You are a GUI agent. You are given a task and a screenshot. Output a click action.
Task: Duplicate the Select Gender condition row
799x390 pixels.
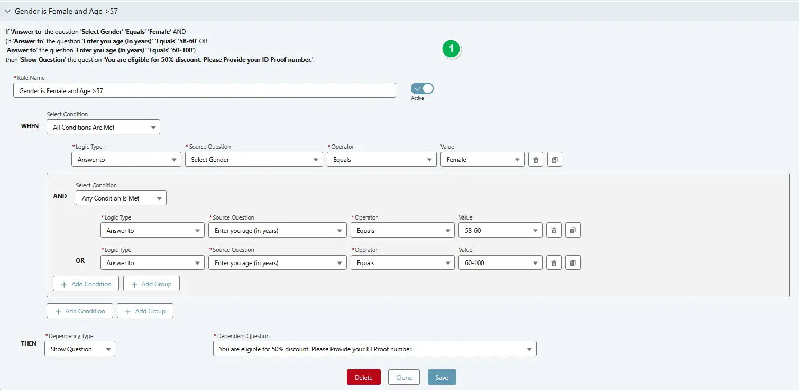point(554,159)
